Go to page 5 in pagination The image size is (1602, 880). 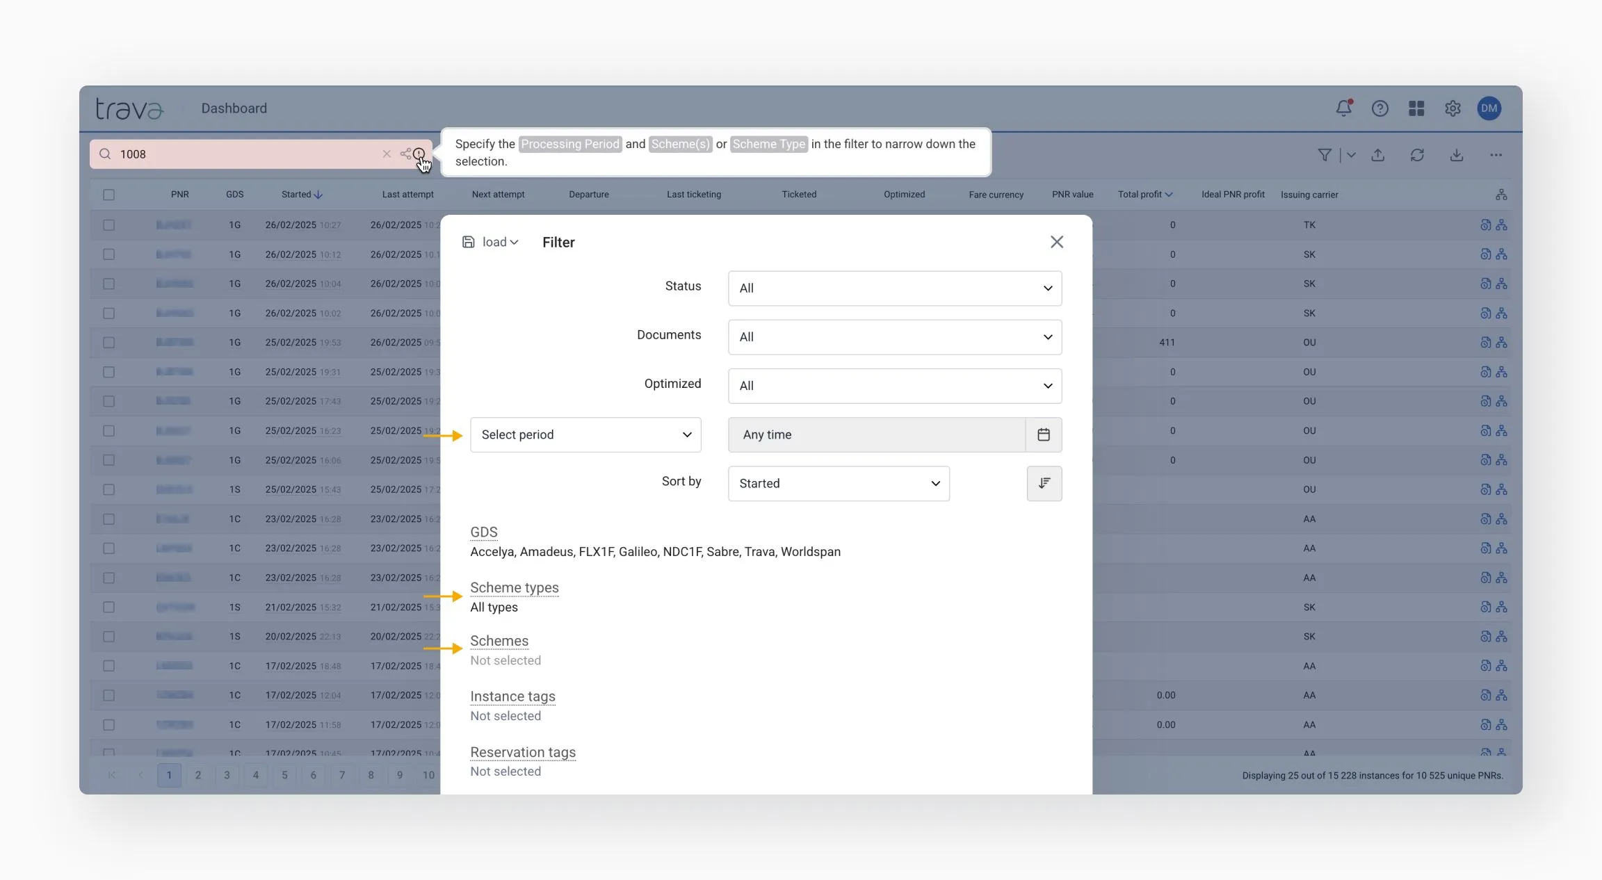284,775
